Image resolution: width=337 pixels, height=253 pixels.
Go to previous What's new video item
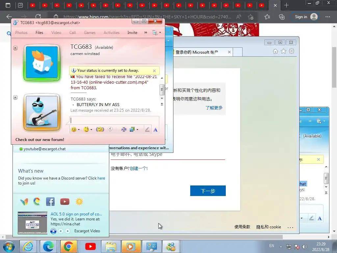point(61,231)
